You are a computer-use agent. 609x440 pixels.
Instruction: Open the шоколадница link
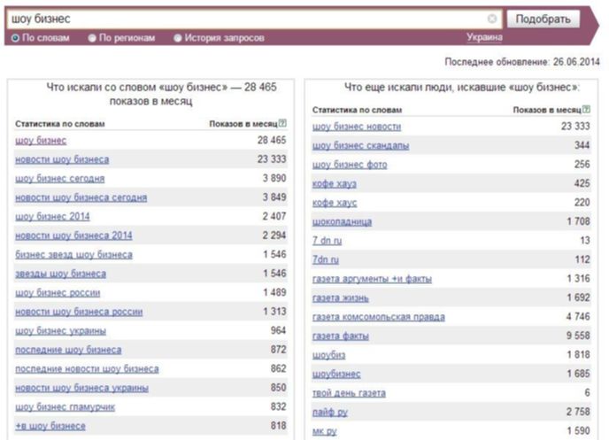coord(343,221)
